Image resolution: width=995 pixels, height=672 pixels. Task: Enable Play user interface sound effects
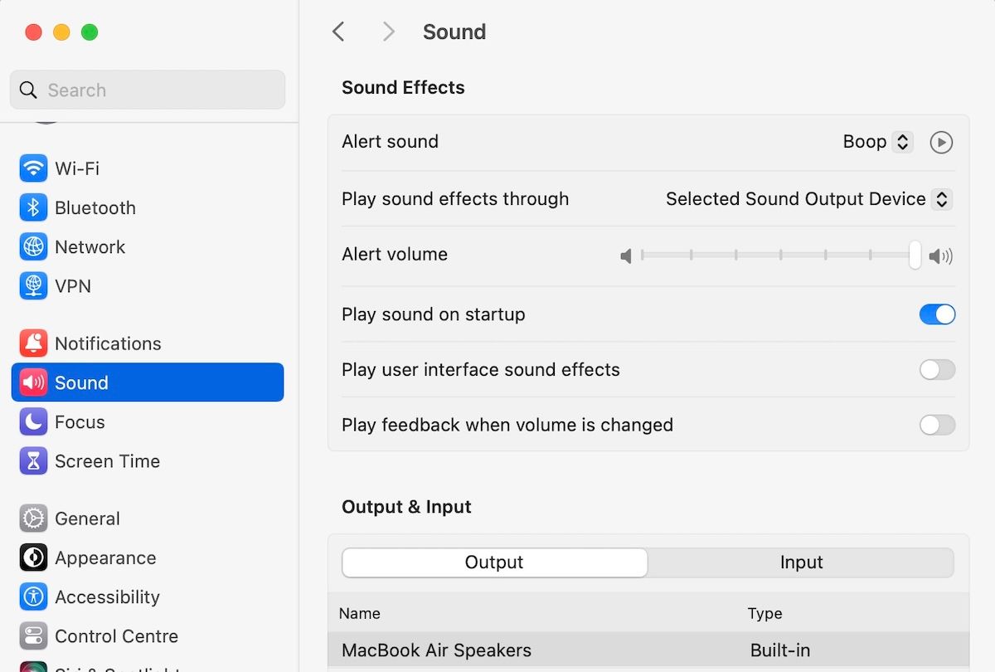click(x=937, y=370)
